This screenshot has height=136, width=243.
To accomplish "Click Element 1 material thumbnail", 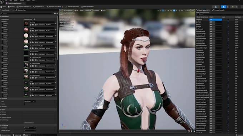I will pyautogui.click(x=26, y=29).
